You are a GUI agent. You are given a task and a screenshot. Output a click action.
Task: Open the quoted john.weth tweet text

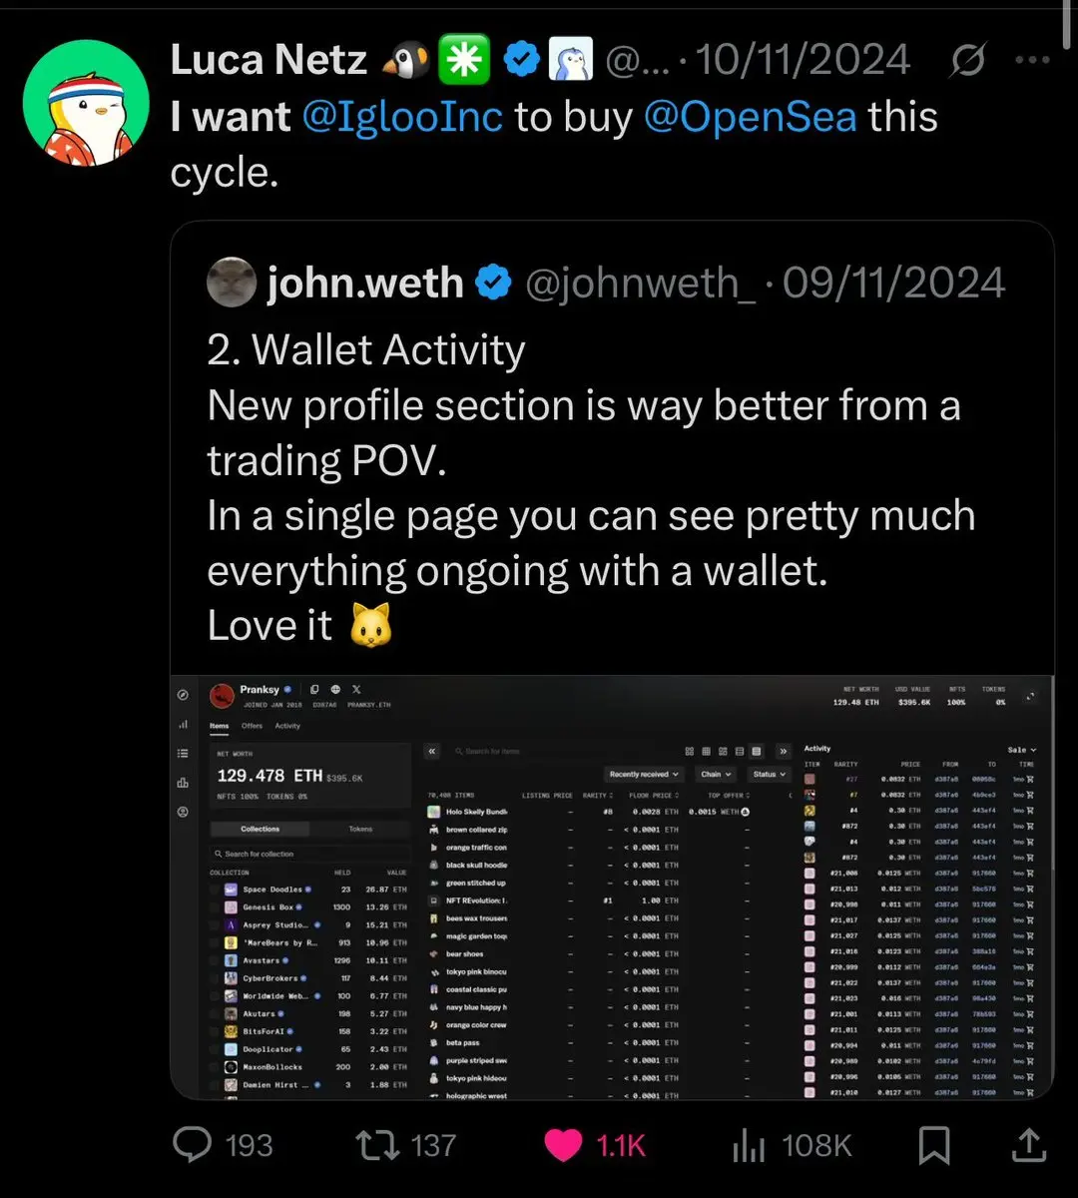click(x=591, y=487)
